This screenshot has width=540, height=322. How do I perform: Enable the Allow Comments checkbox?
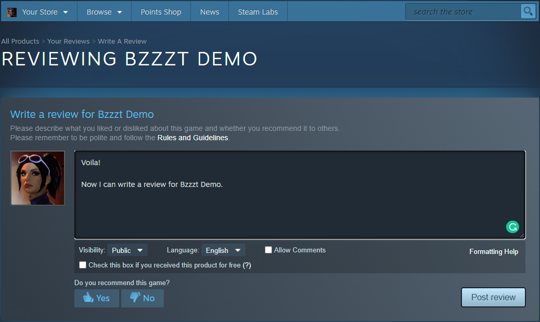pyautogui.click(x=268, y=250)
